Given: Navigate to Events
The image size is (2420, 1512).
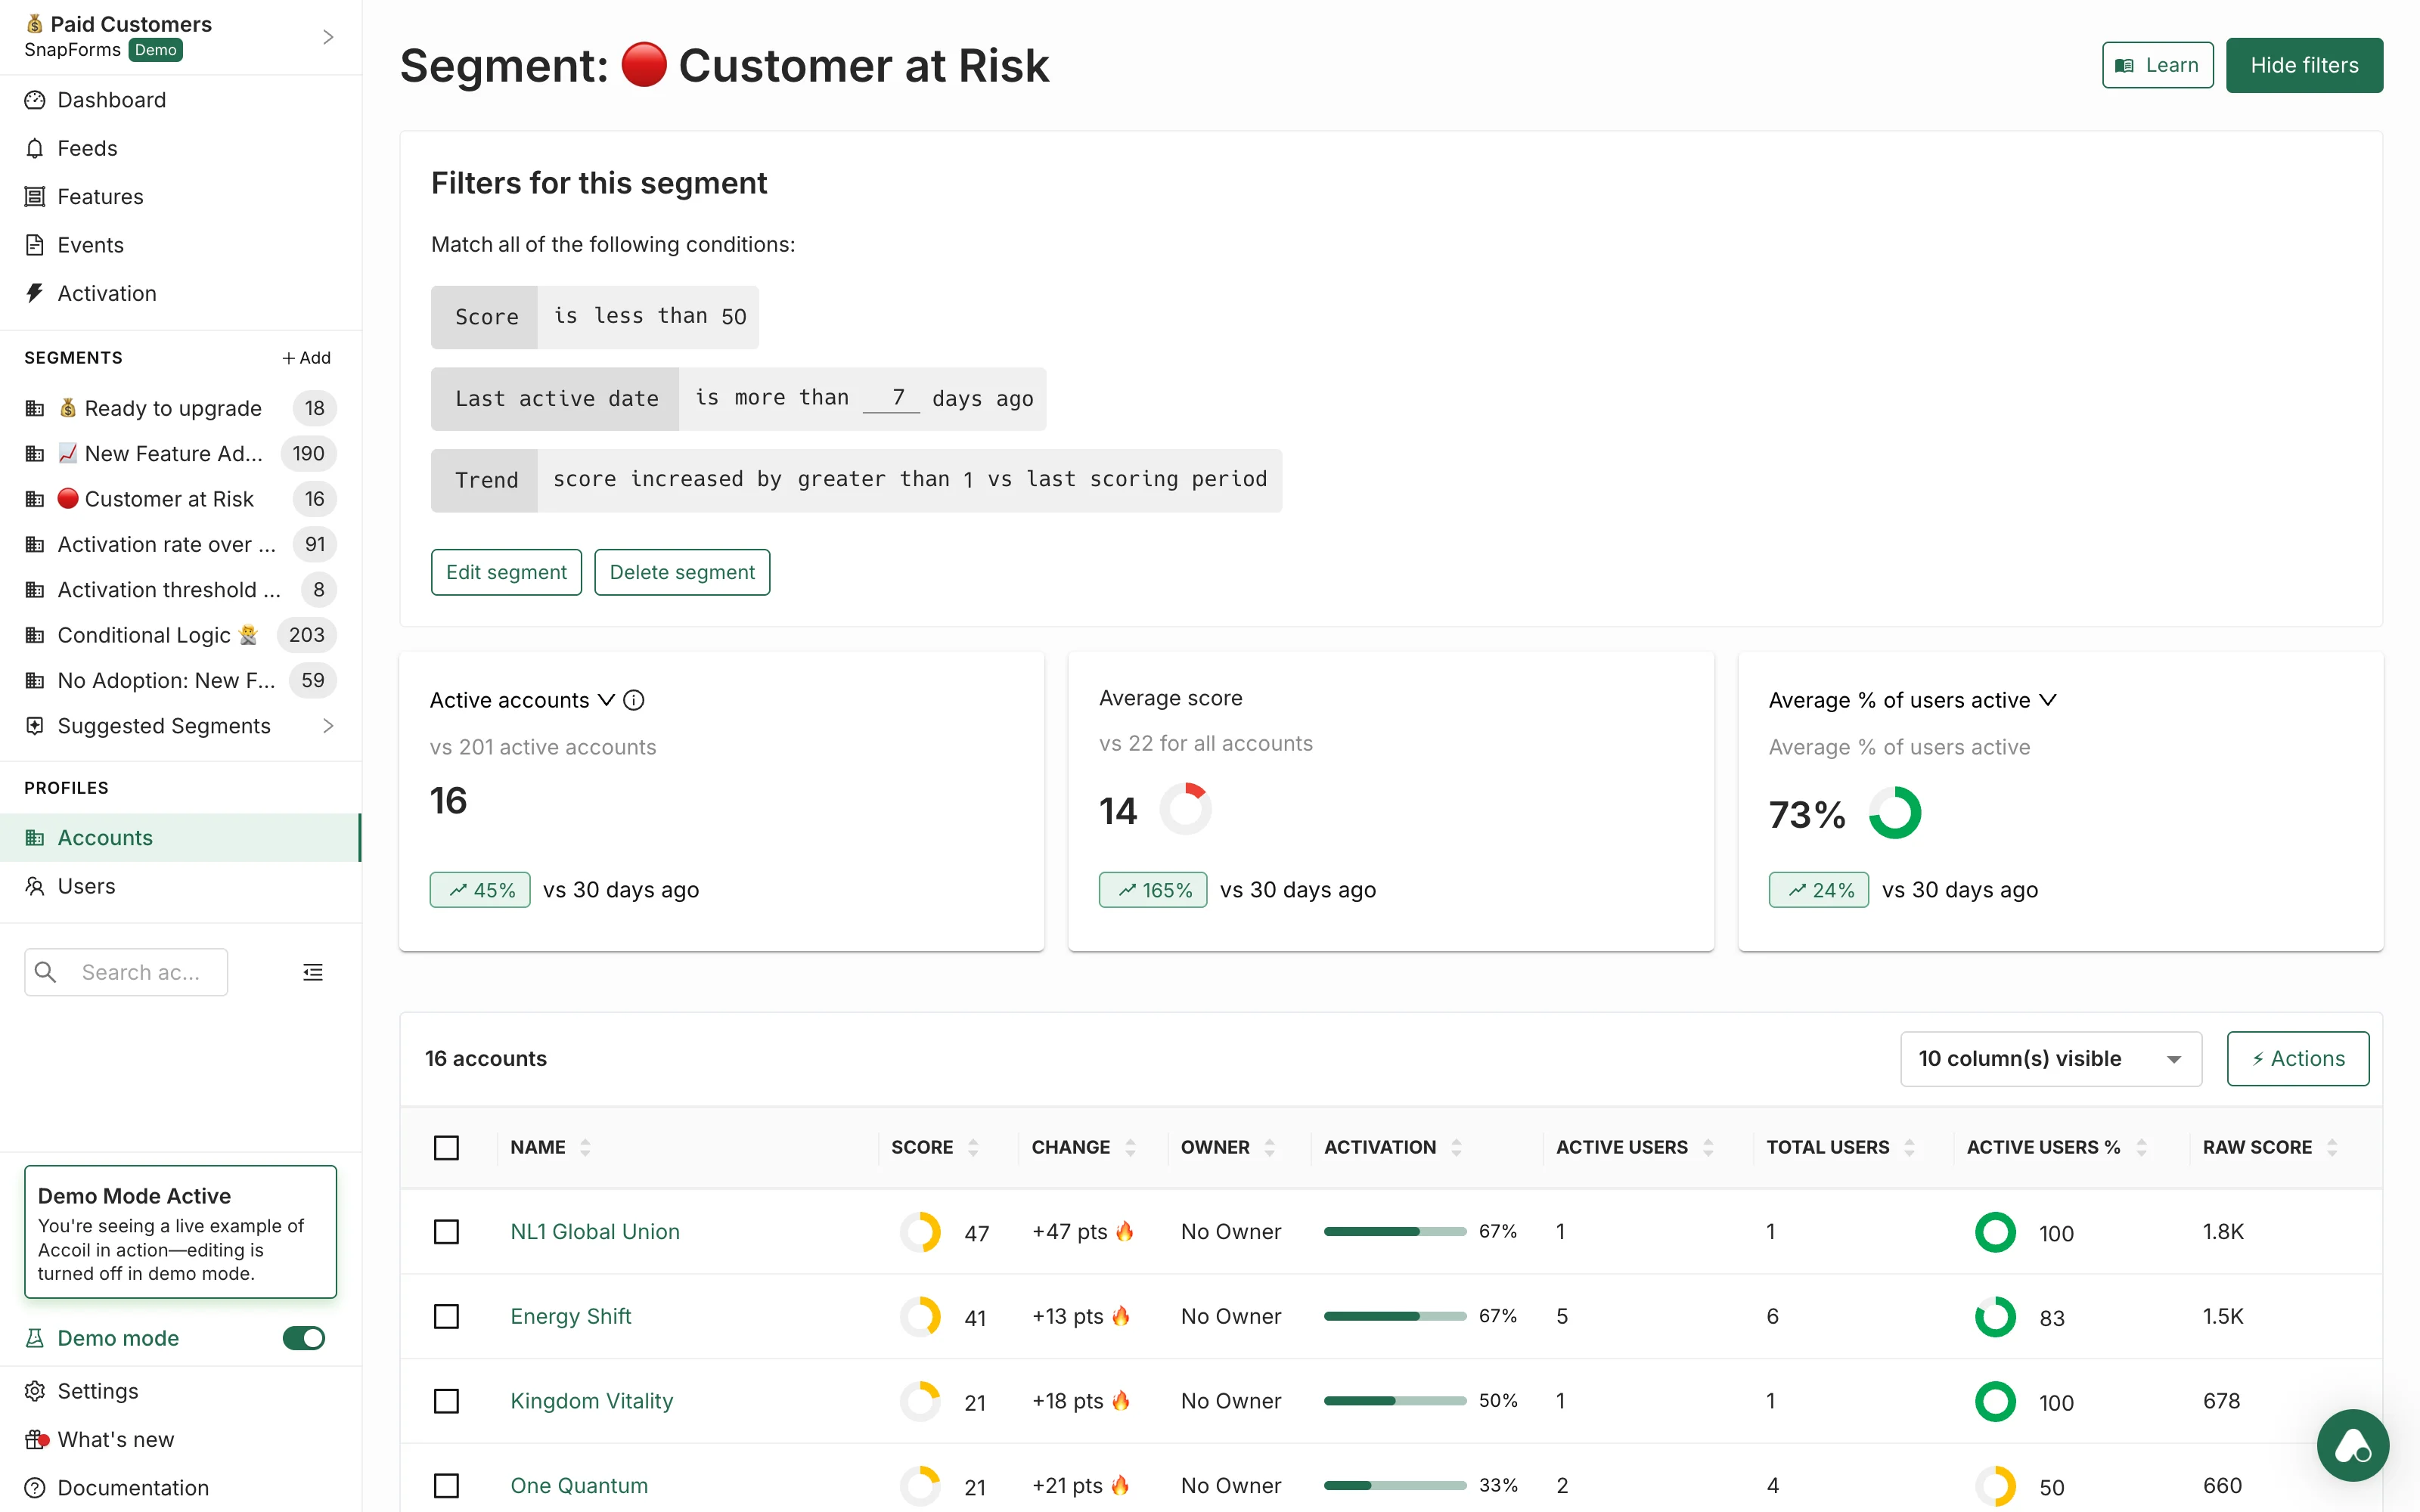Looking at the screenshot, I should click(92, 244).
